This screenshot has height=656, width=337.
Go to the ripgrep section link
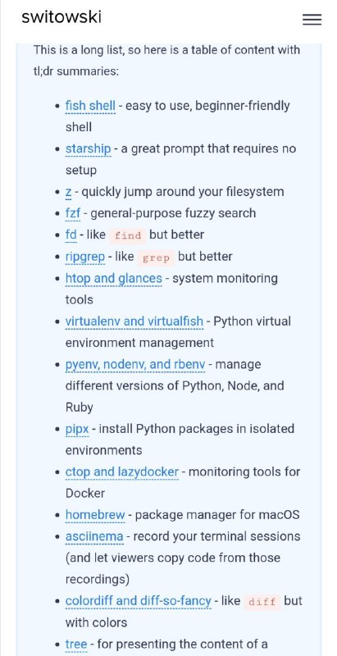(85, 257)
